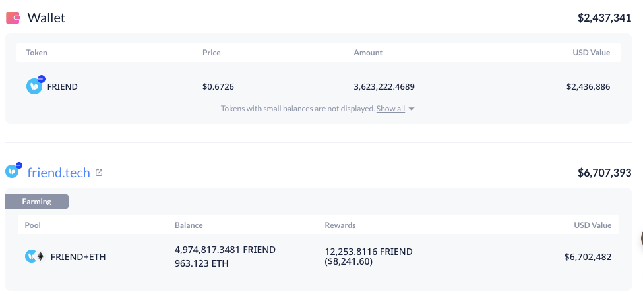Expand hidden tokens with dropdown arrow
Image resolution: width=643 pixels, height=299 pixels.
pyautogui.click(x=412, y=109)
